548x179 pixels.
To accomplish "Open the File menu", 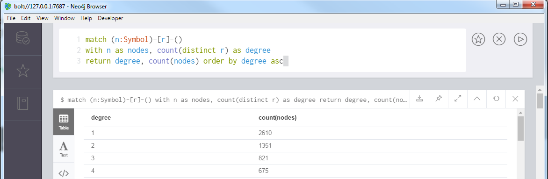I will (x=11, y=18).
